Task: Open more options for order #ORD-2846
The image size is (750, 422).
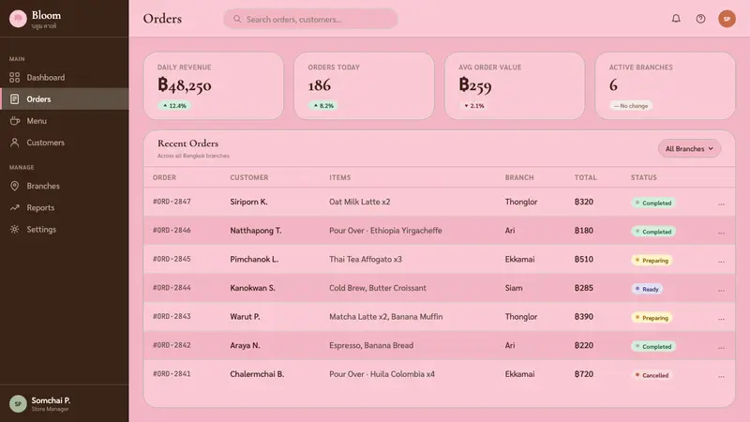Action: click(x=721, y=233)
